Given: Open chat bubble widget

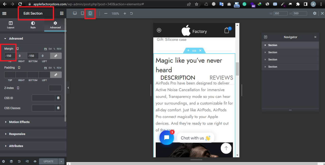Looking at the screenshot, I should click(167, 137).
